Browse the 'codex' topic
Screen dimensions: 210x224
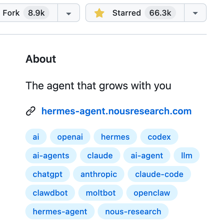159,137
